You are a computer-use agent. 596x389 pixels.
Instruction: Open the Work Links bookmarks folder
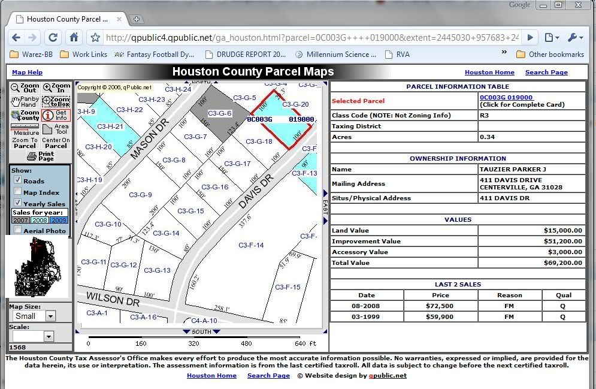[x=84, y=55]
